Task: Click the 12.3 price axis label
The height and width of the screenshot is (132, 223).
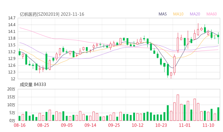Action: (12, 72)
